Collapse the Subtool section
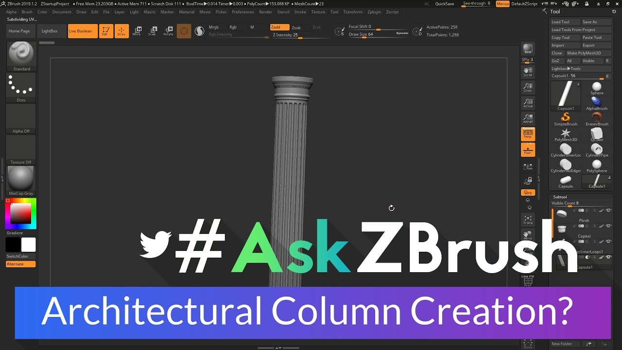 560,197
